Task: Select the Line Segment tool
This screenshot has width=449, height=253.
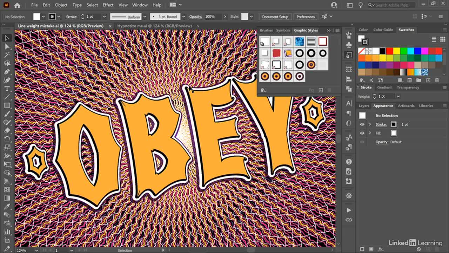Action: (7, 97)
